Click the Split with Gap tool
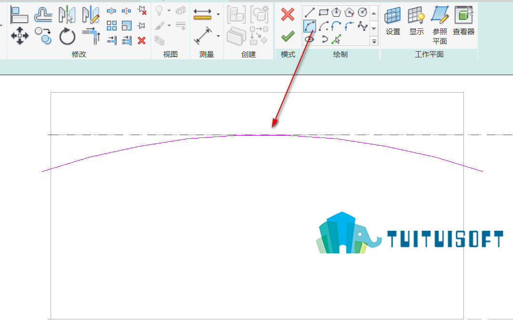This screenshot has width=513, height=331. tap(126, 11)
